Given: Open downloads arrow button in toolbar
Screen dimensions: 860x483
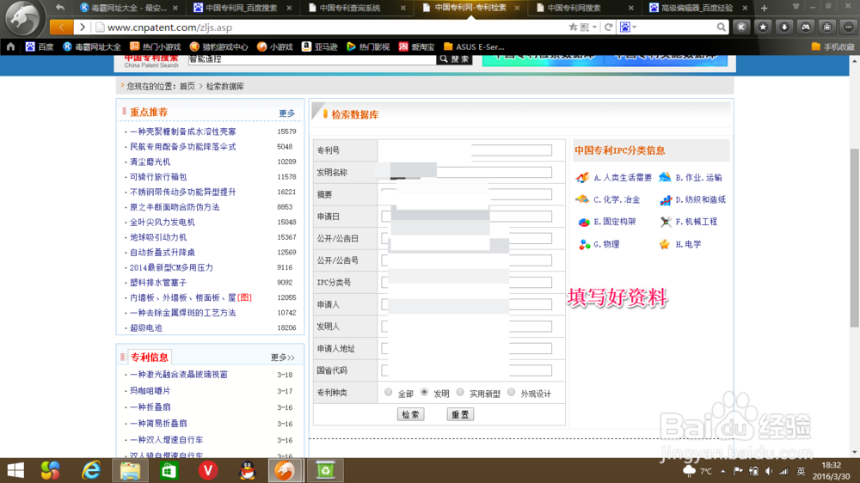Looking at the screenshot, I should point(784,27).
